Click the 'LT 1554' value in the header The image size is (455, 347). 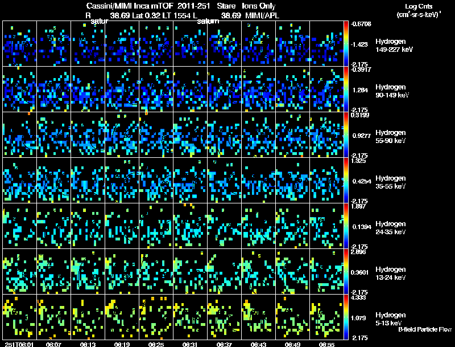[176, 15]
